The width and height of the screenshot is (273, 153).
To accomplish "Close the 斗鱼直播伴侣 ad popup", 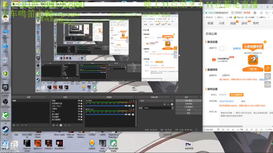I will pyautogui.click(x=265, y=42).
